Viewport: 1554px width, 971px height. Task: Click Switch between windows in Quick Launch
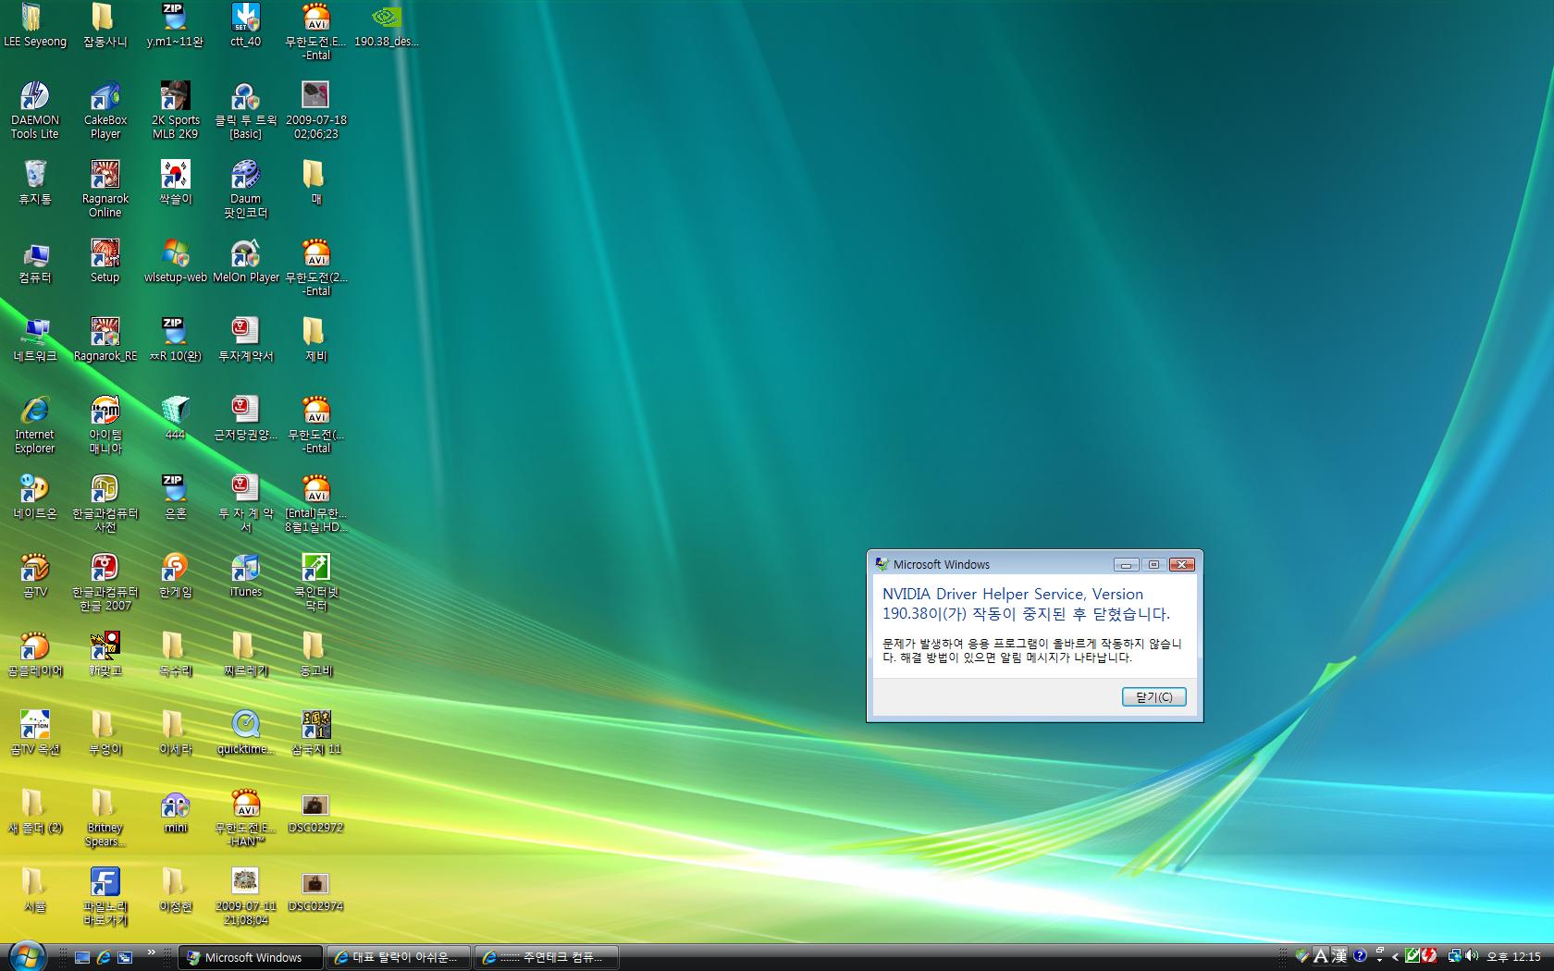[x=125, y=957]
